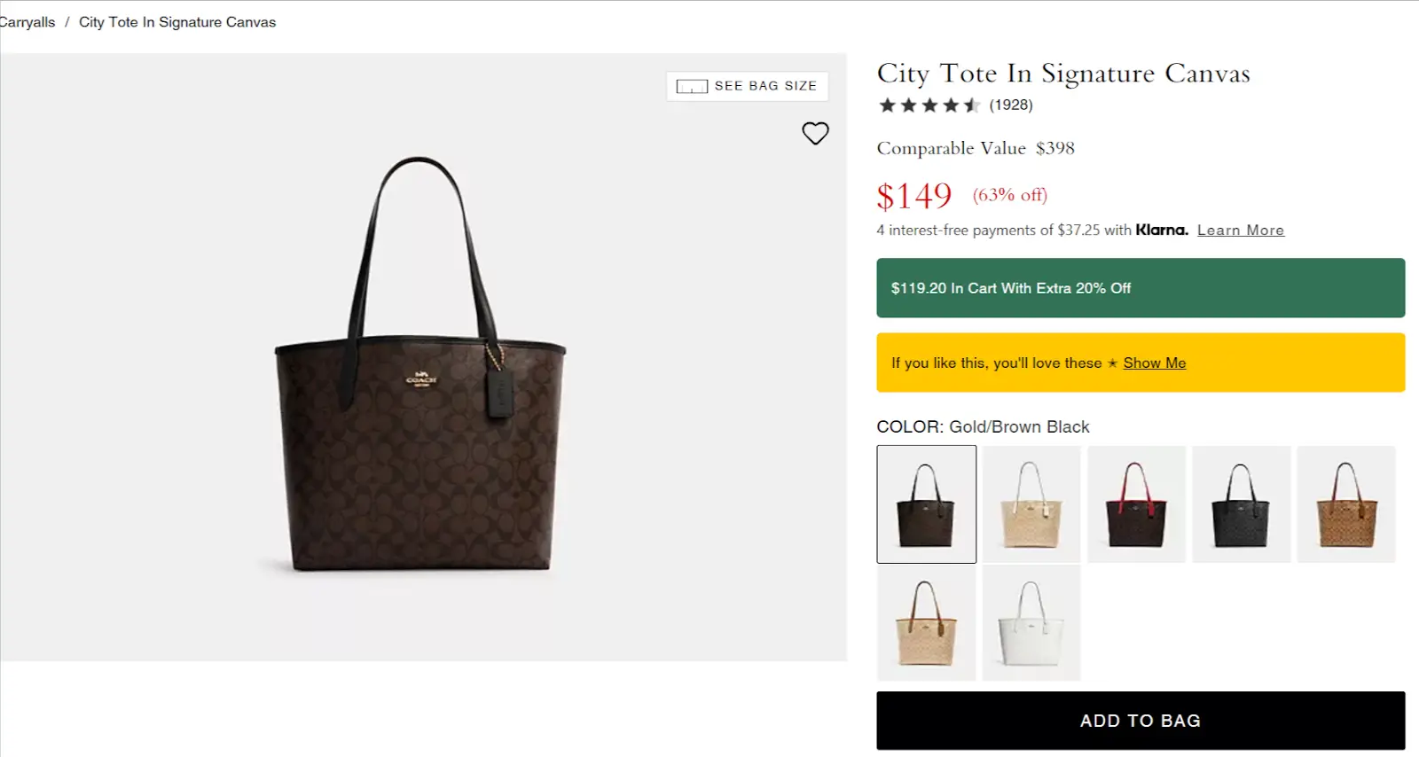Pick the all-black tote color swatch

click(1240, 503)
